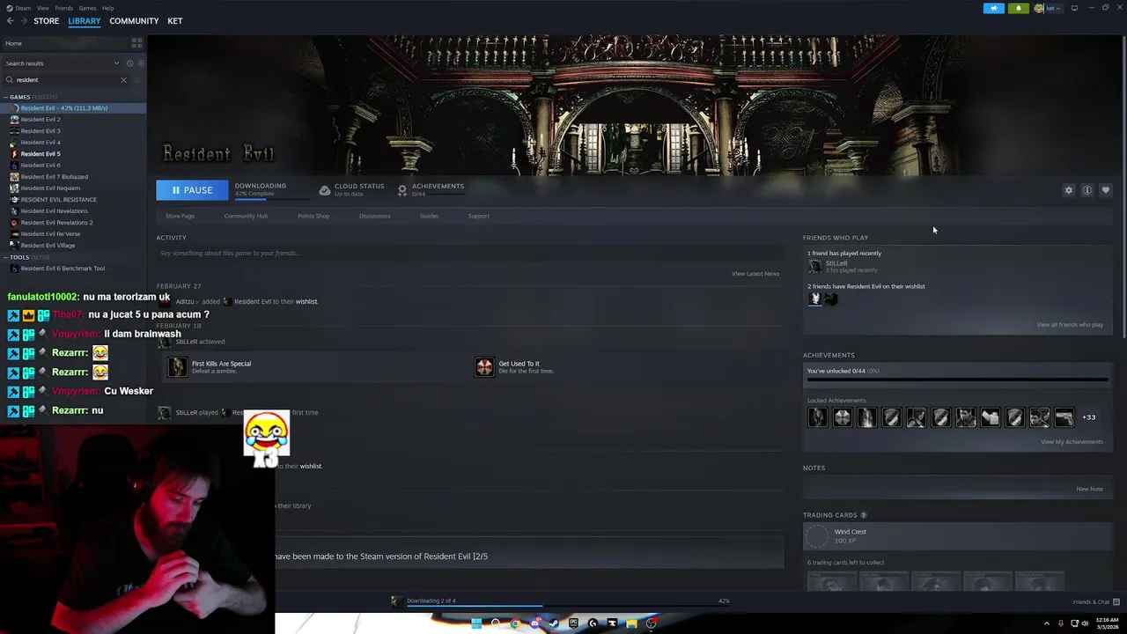
Task: Open the Games menu
Action: pyautogui.click(x=87, y=8)
